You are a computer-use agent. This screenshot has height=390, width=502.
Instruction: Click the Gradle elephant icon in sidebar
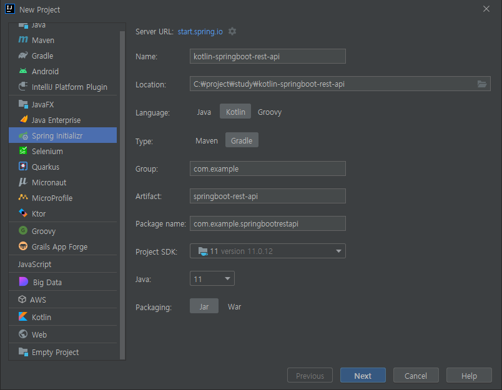click(23, 56)
